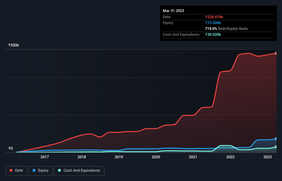The height and width of the screenshot is (181, 282).
Task: Click the Mar 31 2023 tooltip date
Action: tap(173, 11)
